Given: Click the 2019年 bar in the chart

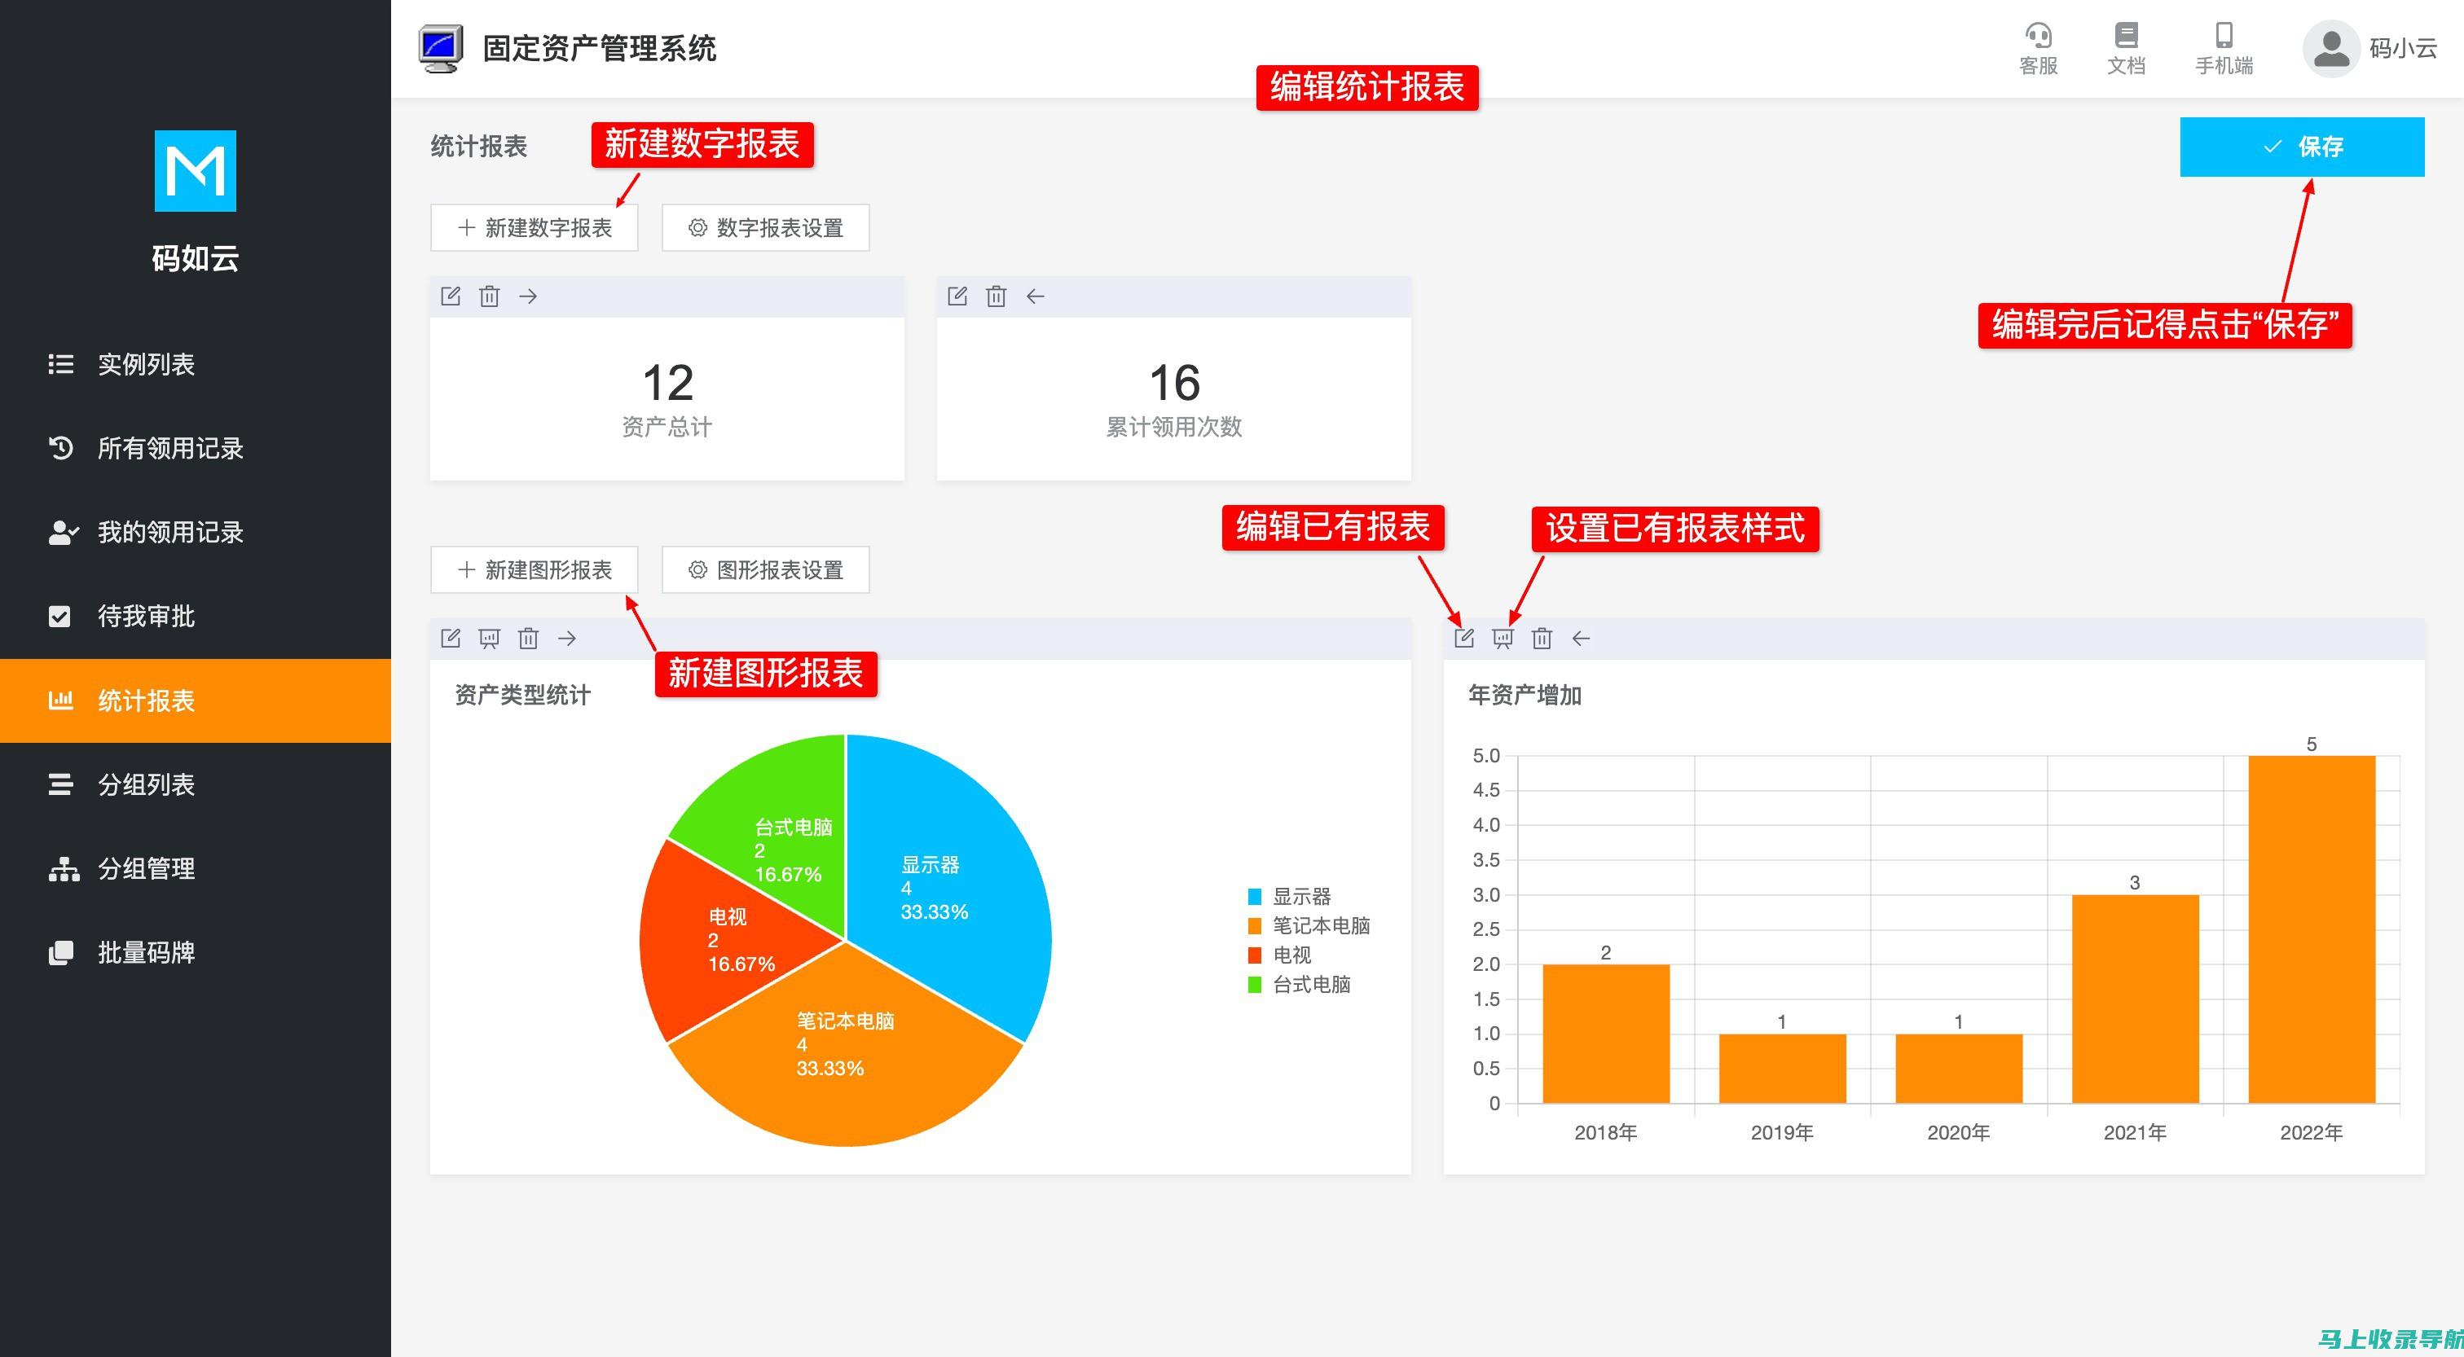Looking at the screenshot, I should (1782, 1068).
